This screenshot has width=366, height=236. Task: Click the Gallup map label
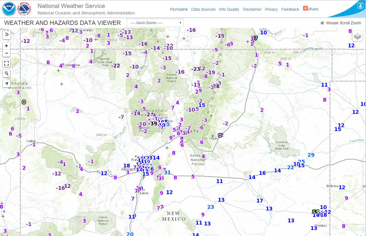click(31, 141)
